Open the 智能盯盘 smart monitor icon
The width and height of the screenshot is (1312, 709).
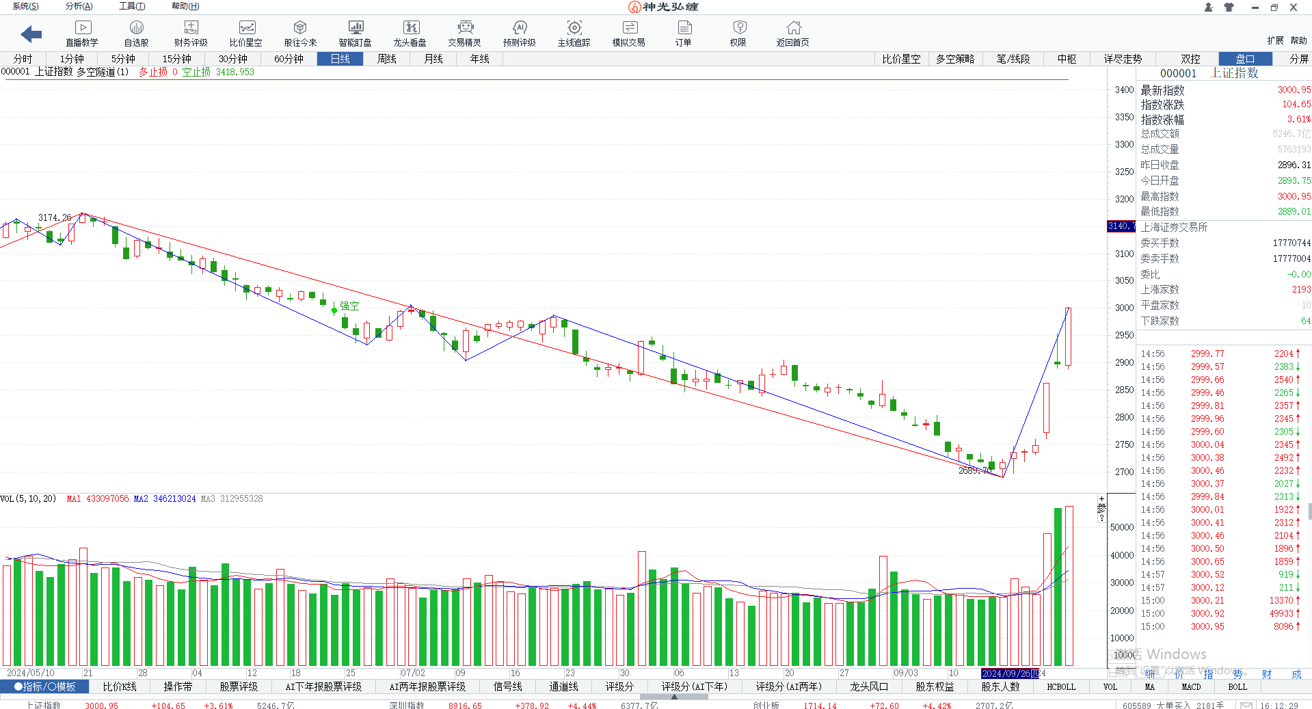(x=356, y=34)
